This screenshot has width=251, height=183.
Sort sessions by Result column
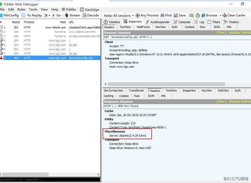point(16,22)
